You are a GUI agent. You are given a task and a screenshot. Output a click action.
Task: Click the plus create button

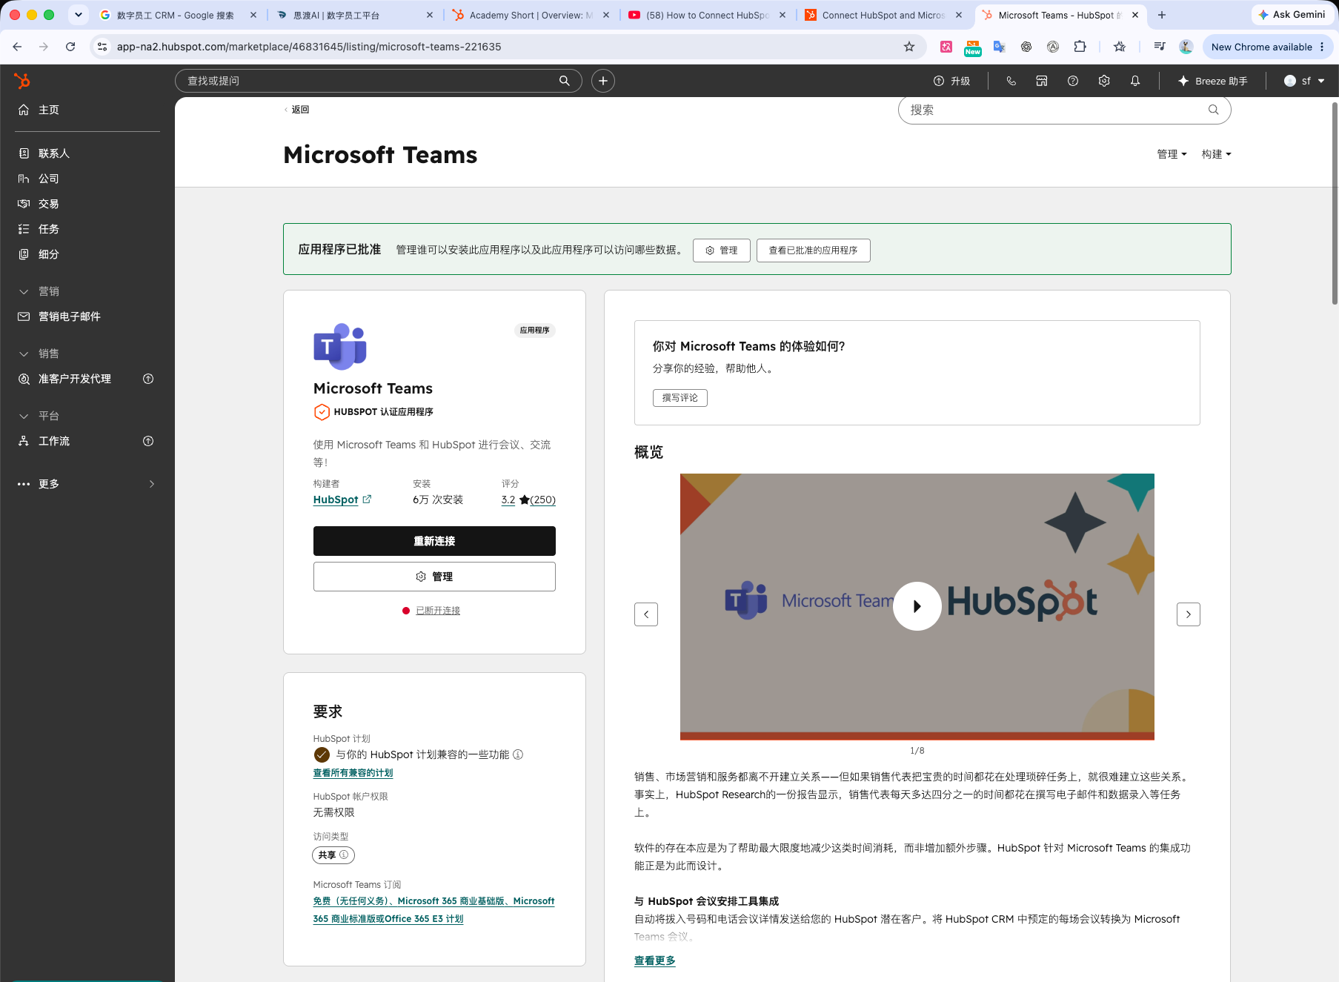pyautogui.click(x=603, y=81)
